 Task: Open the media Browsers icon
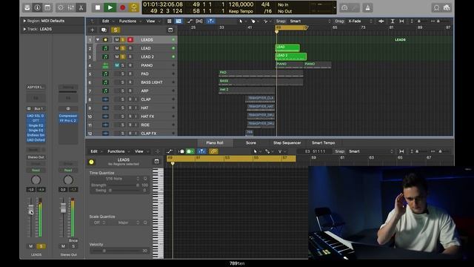pos(447,8)
